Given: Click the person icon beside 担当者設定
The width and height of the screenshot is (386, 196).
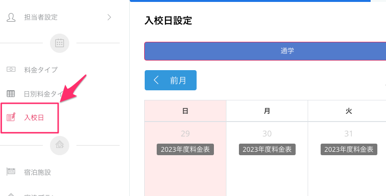Looking at the screenshot, I should [x=11, y=17].
